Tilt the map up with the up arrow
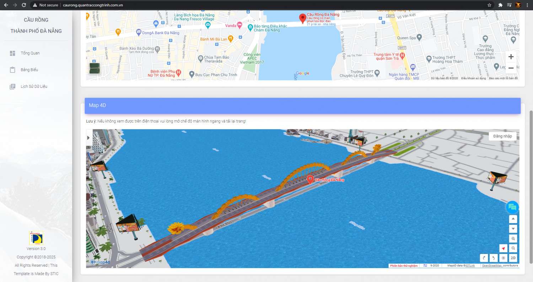Image resolution: width=533 pixels, height=282 pixels. [x=513, y=219]
